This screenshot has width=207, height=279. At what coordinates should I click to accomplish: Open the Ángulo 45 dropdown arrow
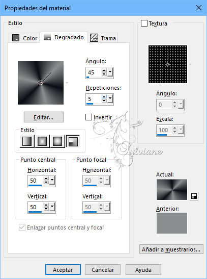pos(110,72)
